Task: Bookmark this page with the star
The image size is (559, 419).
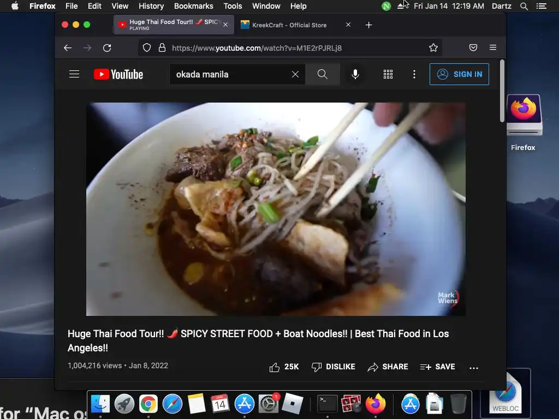Action: click(x=433, y=48)
